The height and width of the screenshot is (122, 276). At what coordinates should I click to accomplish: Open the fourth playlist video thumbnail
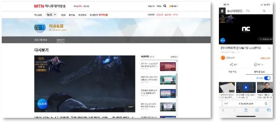[168, 107]
